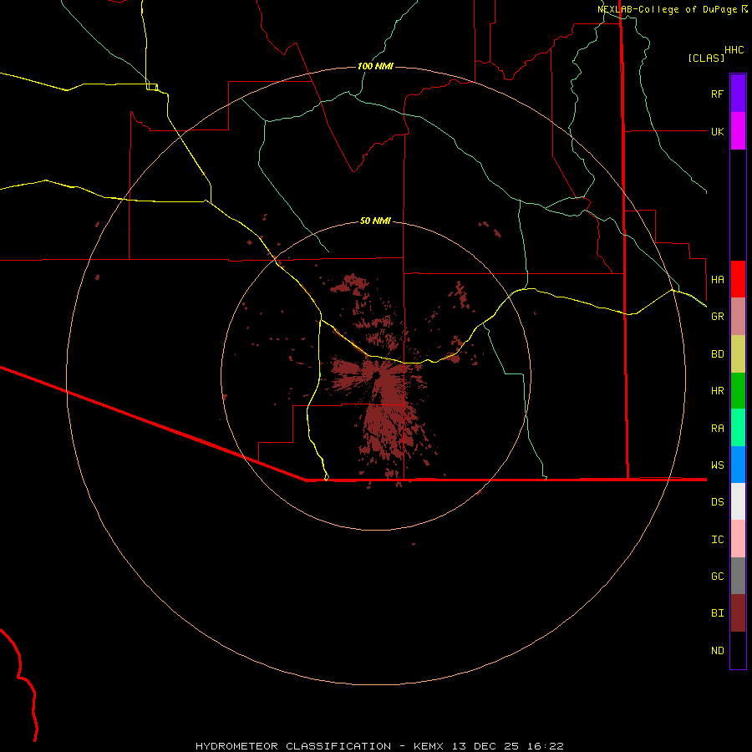Click the BD yellow legend swatch
The image size is (752, 752).
click(x=738, y=354)
